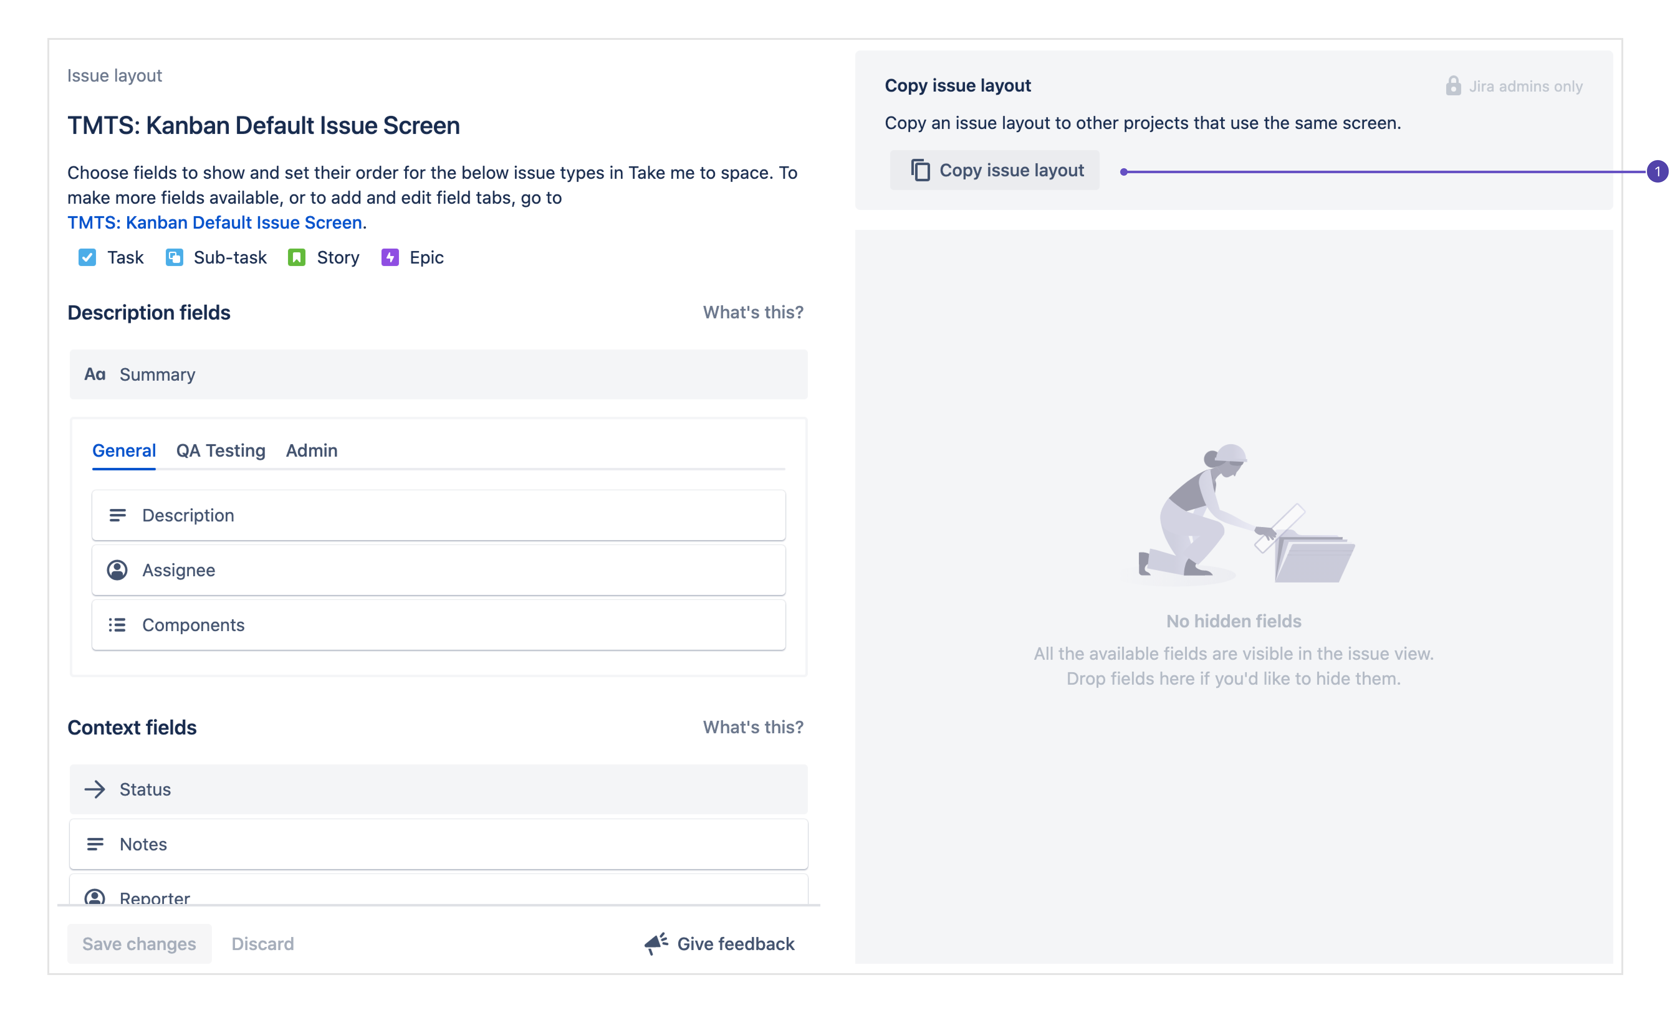The height and width of the screenshot is (1013, 1670).
Task: Click the Give feedback button
Action: [720, 944]
